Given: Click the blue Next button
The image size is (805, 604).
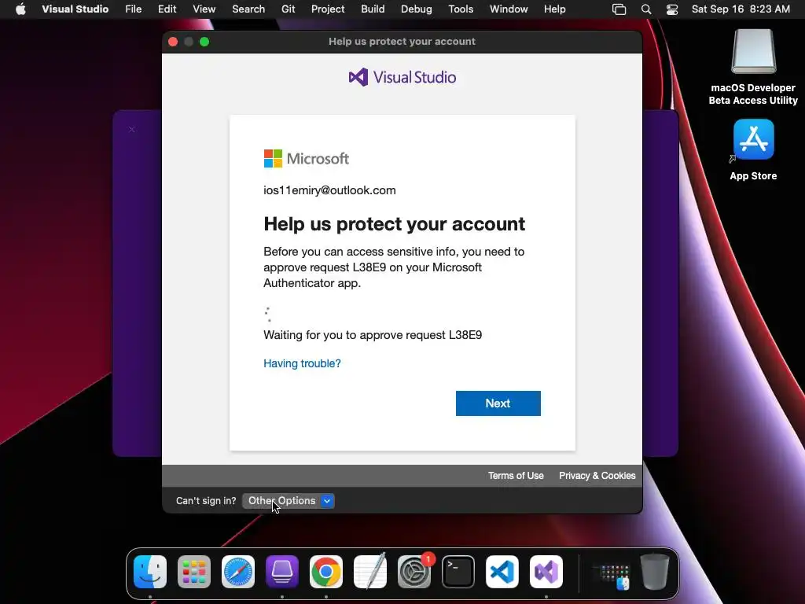Looking at the screenshot, I should pyautogui.click(x=498, y=403).
